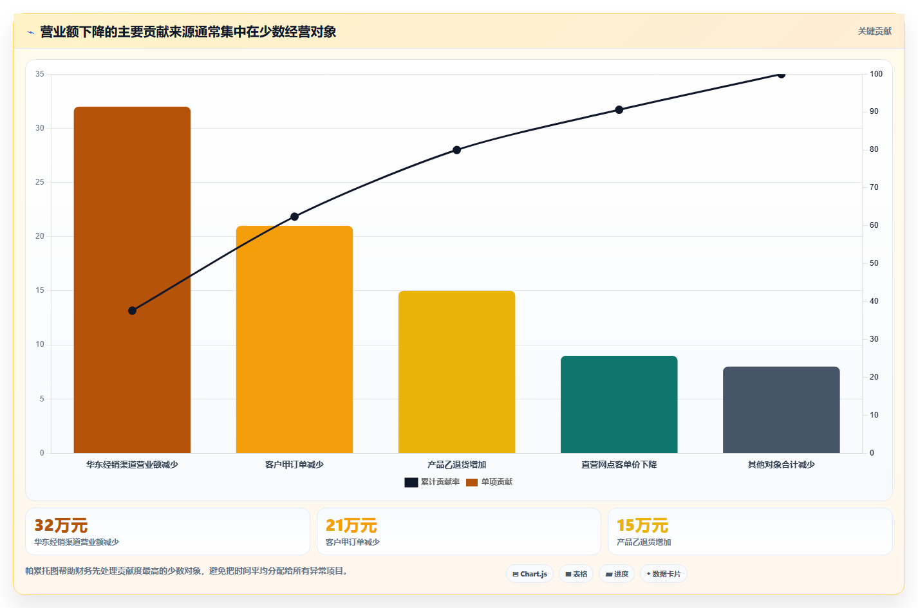Toggle the 累计贡献率 legend swatch
This screenshot has width=918, height=608.
[x=411, y=483]
